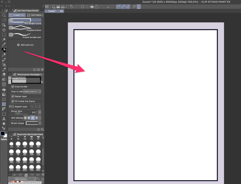Select the Zoom tool

click(x=4, y=15)
